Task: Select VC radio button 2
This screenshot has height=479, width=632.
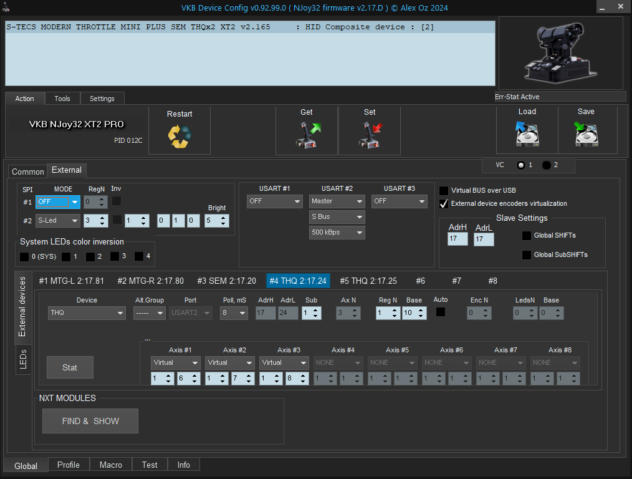Action: (x=547, y=165)
